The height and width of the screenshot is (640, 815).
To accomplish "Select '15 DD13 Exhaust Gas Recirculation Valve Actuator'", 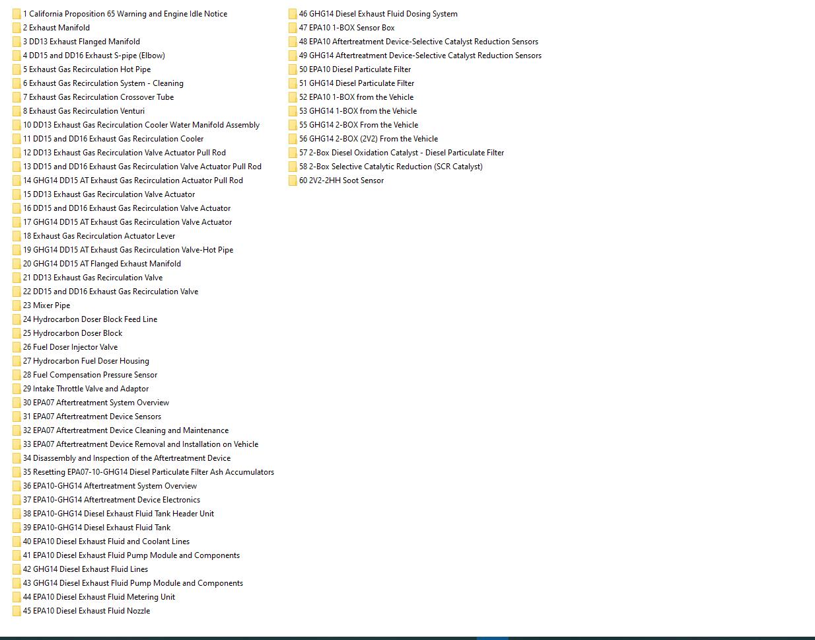I will 109,194.
